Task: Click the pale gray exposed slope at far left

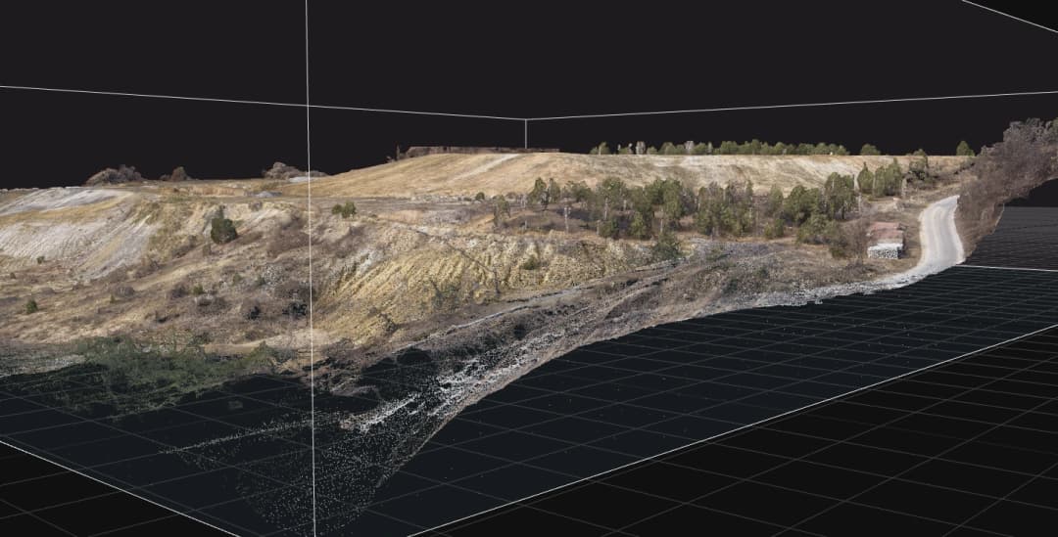Action: [59, 225]
